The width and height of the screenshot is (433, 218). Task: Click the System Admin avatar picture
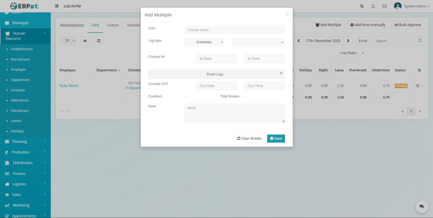click(397, 6)
